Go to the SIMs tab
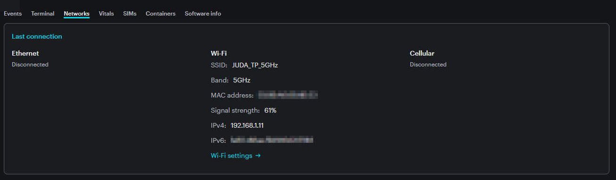 pos(130,14)
